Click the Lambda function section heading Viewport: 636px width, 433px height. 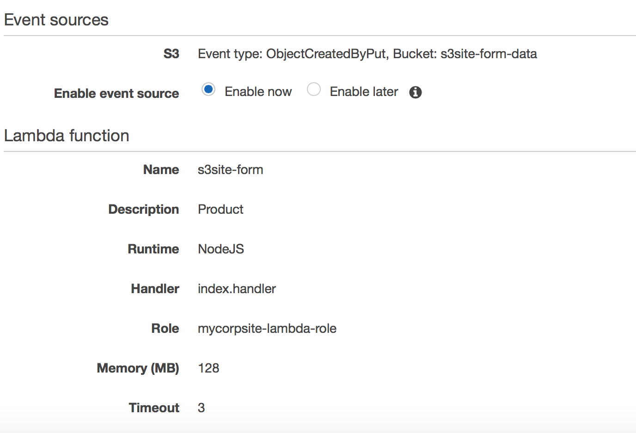click(x=67, y=136)
